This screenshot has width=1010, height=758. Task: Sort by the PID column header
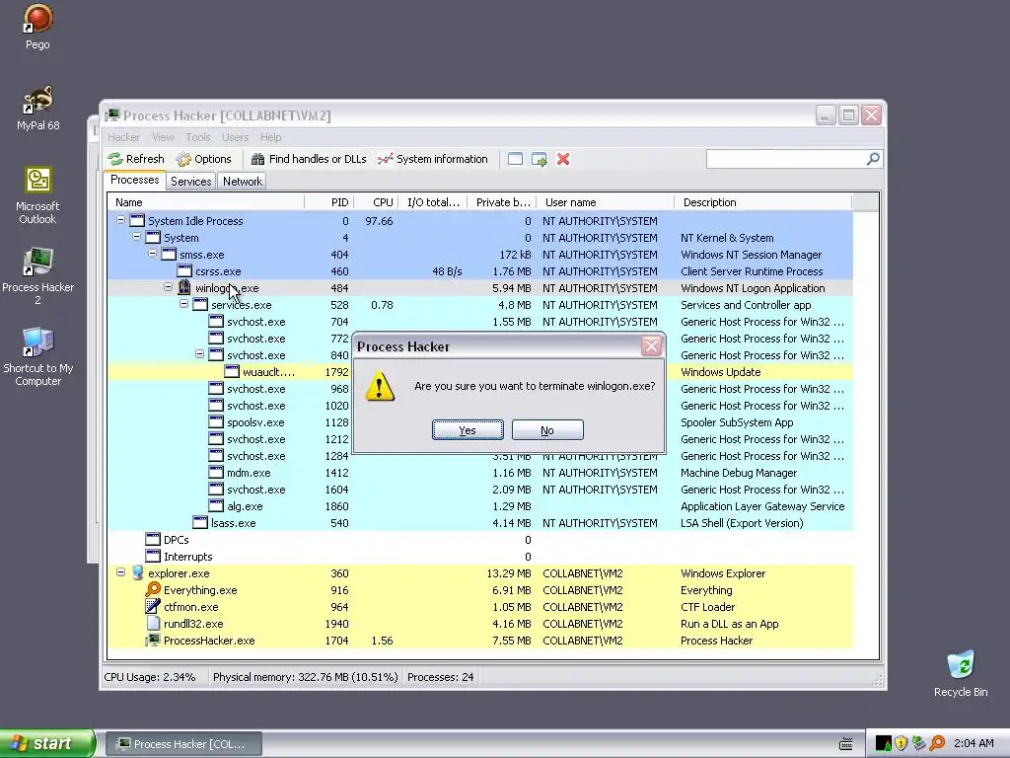tap(329, 202)
